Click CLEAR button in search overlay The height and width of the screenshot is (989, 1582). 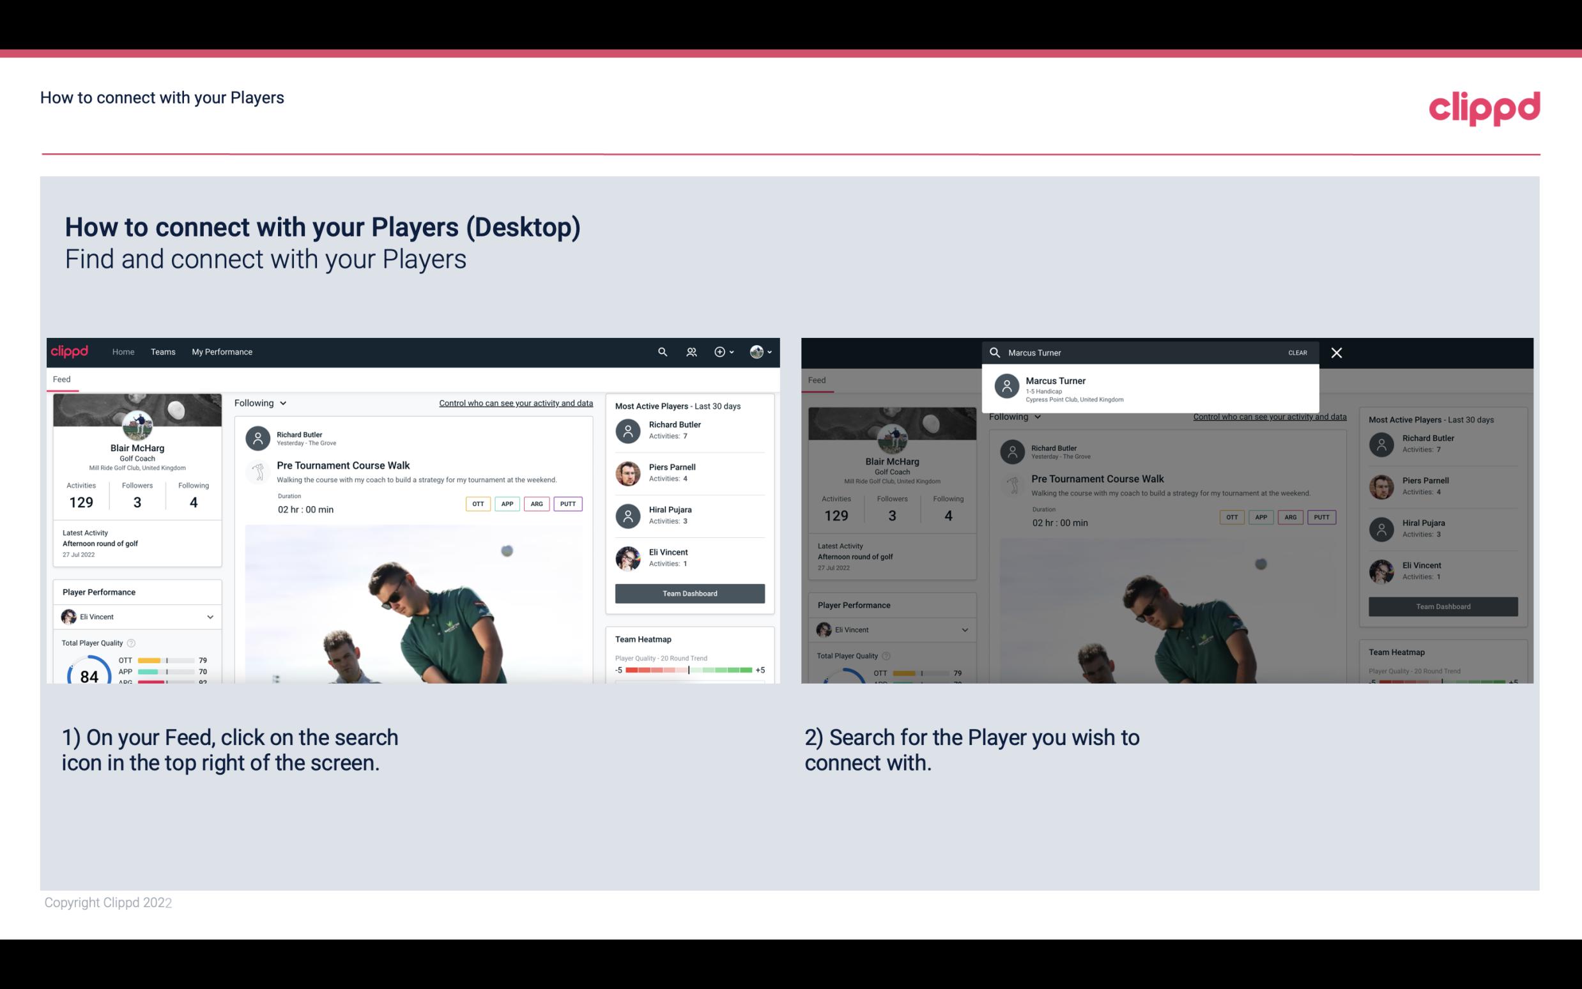[x=1298, y=352]
